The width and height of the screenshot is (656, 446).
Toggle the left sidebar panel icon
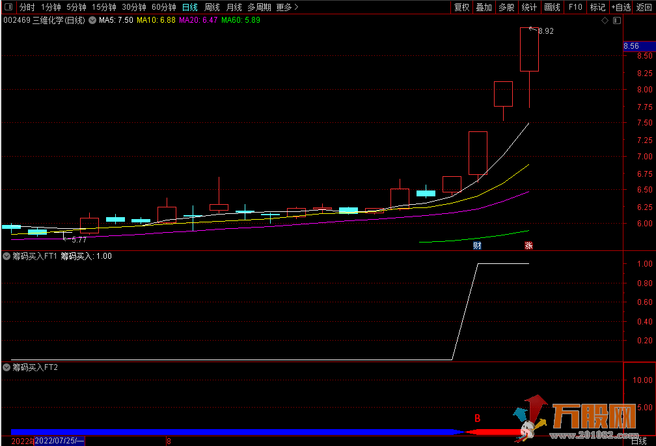tap(8, 8)
